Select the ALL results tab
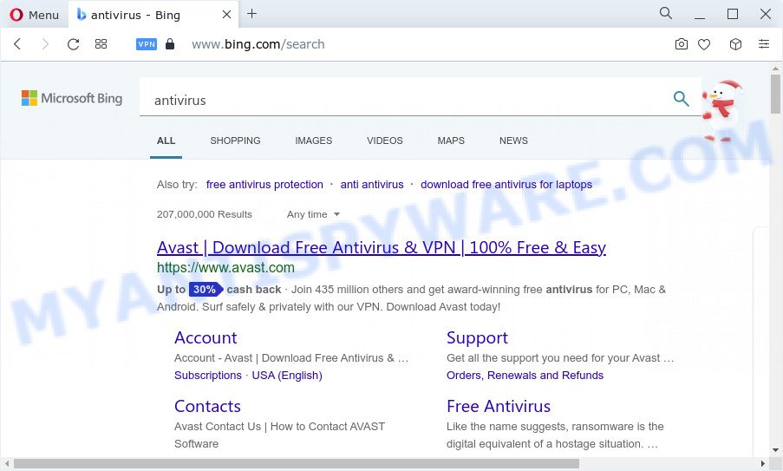783x471 pixels. click(x=166, y=141)
